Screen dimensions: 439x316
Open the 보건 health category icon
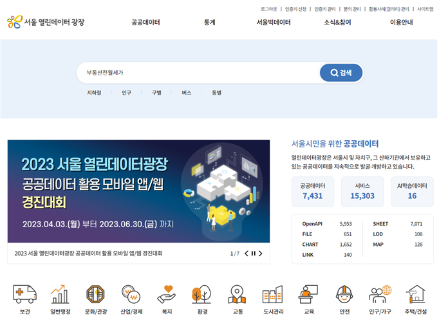(24, 294)
